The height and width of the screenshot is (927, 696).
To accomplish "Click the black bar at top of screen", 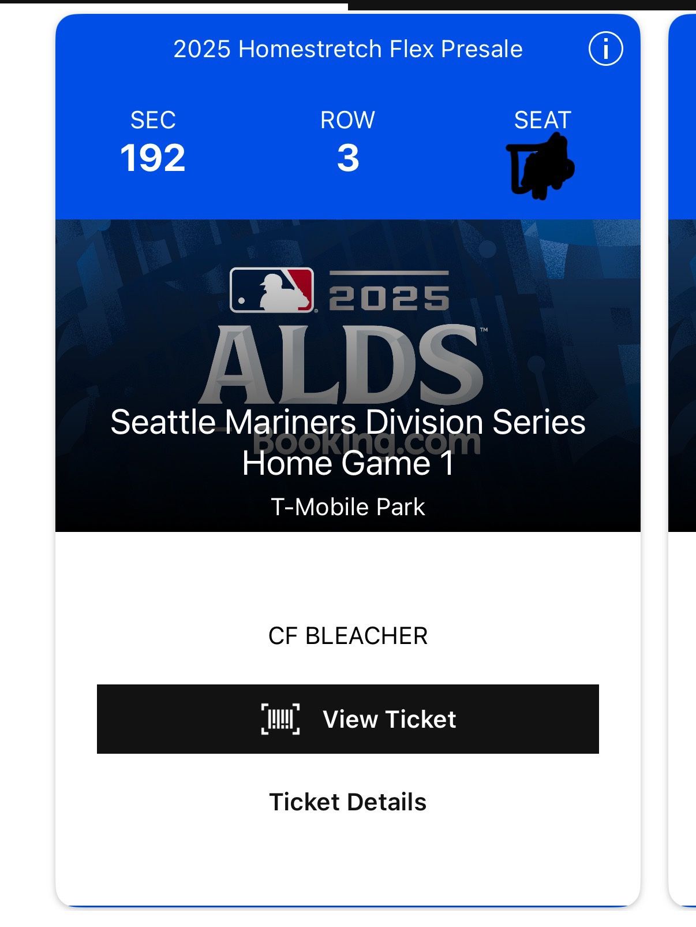I will click(x=522, y=5).
